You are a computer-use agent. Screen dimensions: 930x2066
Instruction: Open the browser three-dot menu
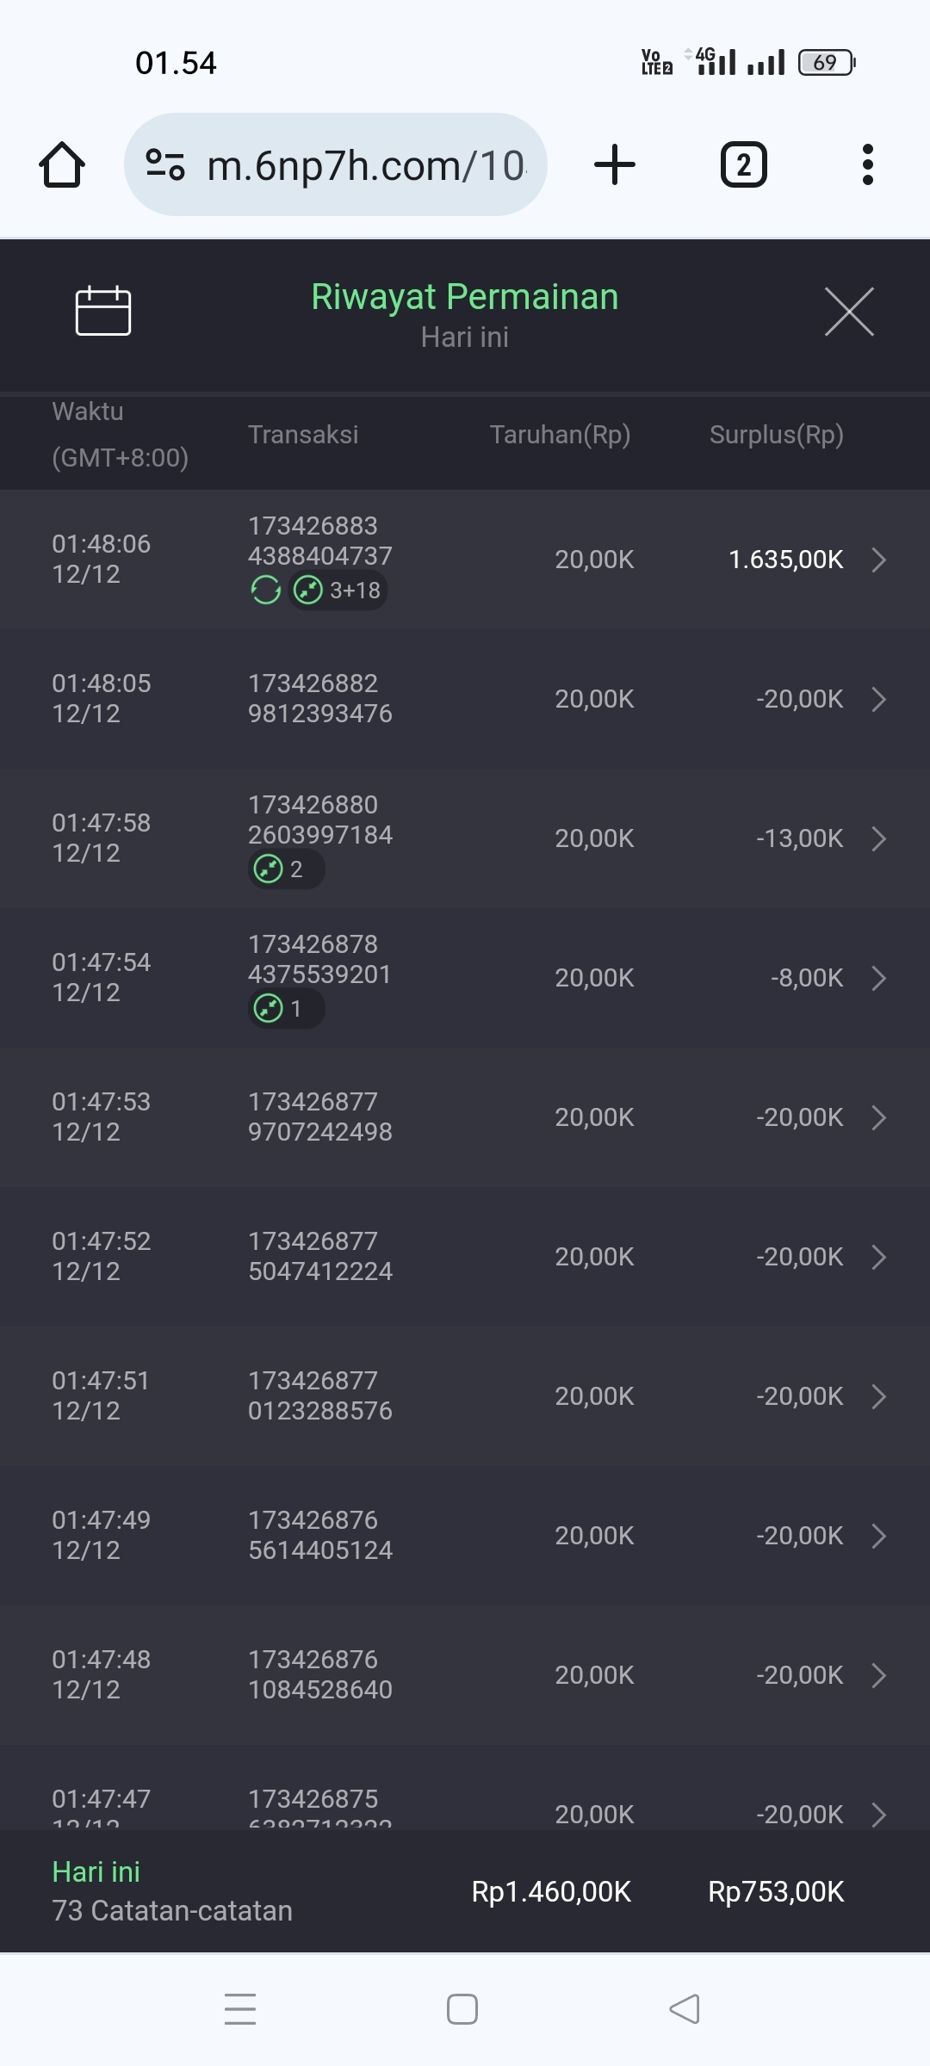click(x=867, y=164)
